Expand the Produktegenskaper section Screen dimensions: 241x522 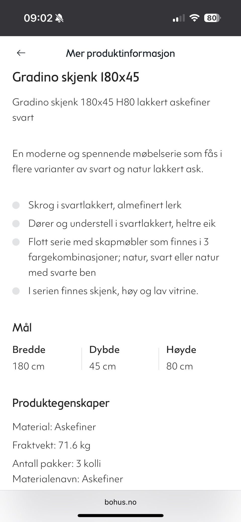(61, 403)
